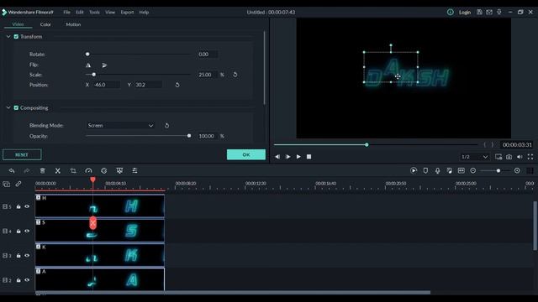The height and width of the screenshot is (302, 538).
Task: Flip horizontally icon in Transform
Action: point(88,65)
